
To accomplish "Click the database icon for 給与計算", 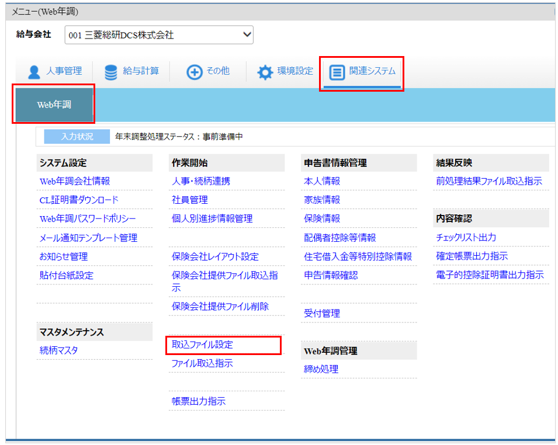I will click(x=110, y=72).
